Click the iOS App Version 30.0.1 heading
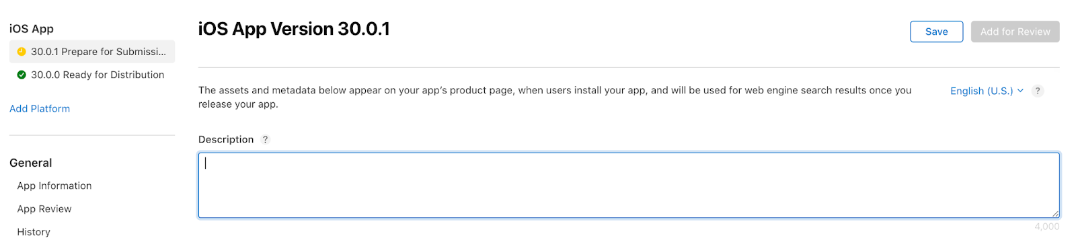This screenshot has height=244, width=1076. point(294,29)
